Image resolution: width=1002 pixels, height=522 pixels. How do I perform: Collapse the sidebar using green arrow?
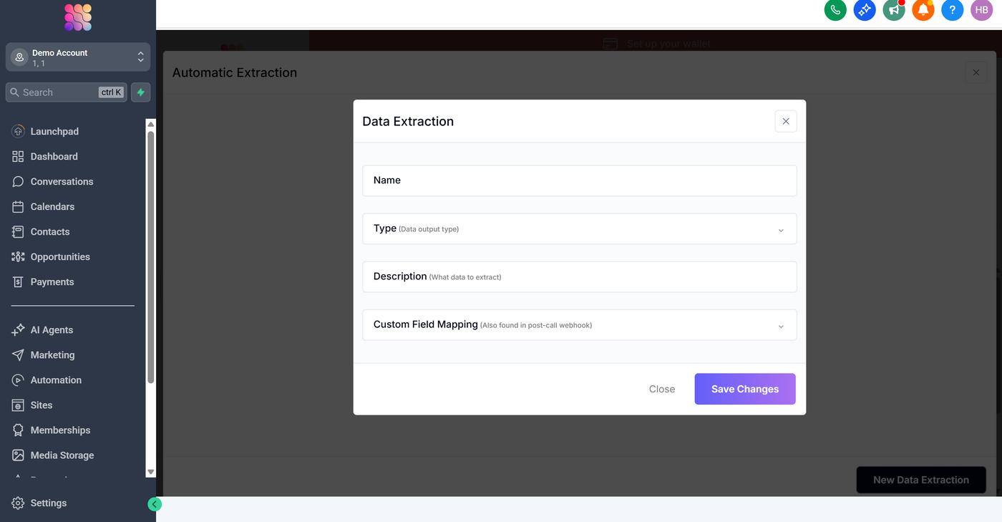tap(154, 504)
